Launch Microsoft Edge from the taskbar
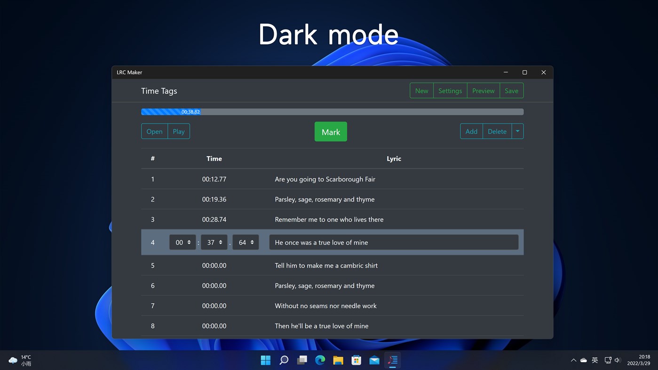This screenshot has height=370, width=658. (x=320, y=360)
